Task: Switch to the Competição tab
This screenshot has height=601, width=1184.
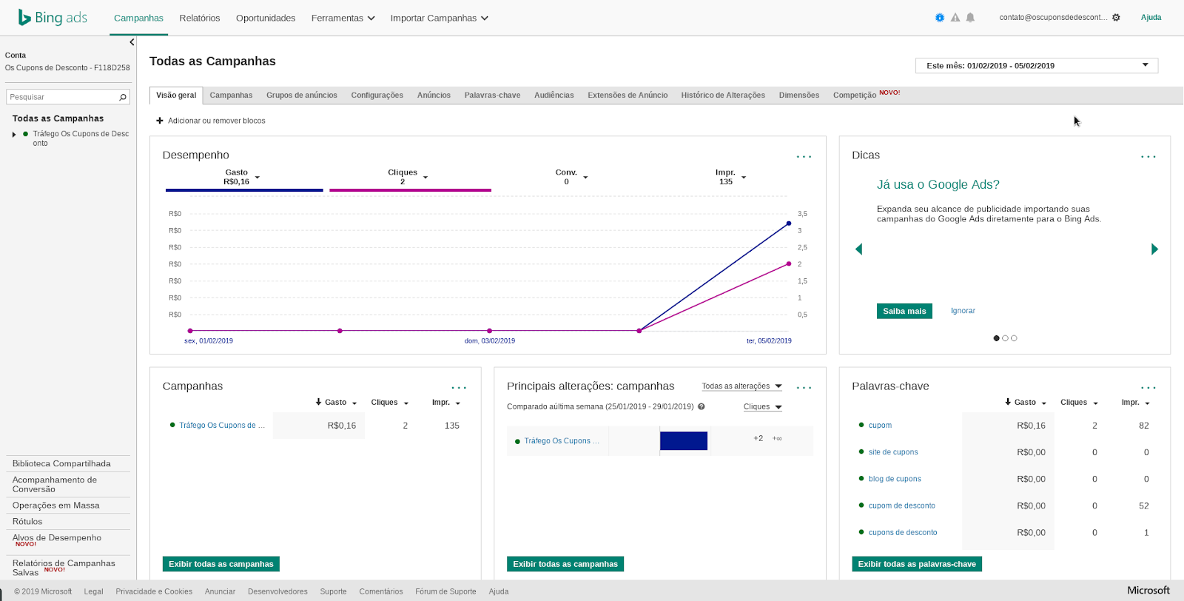Action: [x=855, y=95]
